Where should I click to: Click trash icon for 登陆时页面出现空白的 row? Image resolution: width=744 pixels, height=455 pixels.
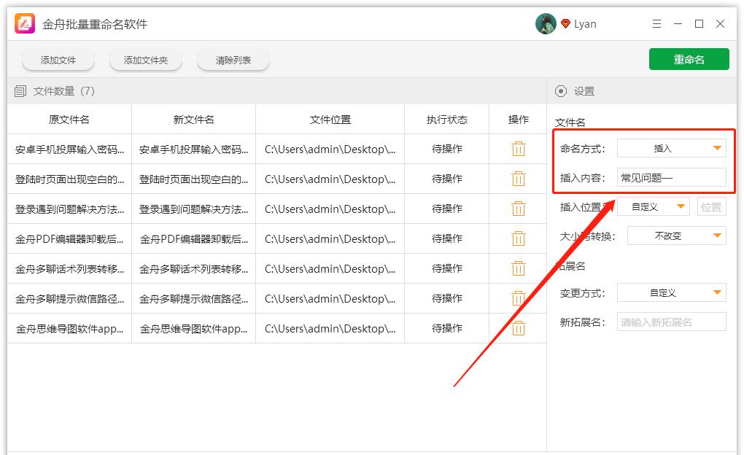[x=518, y=179]
